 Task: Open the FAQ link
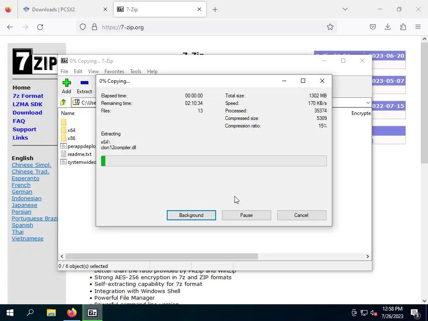point(18,121)
